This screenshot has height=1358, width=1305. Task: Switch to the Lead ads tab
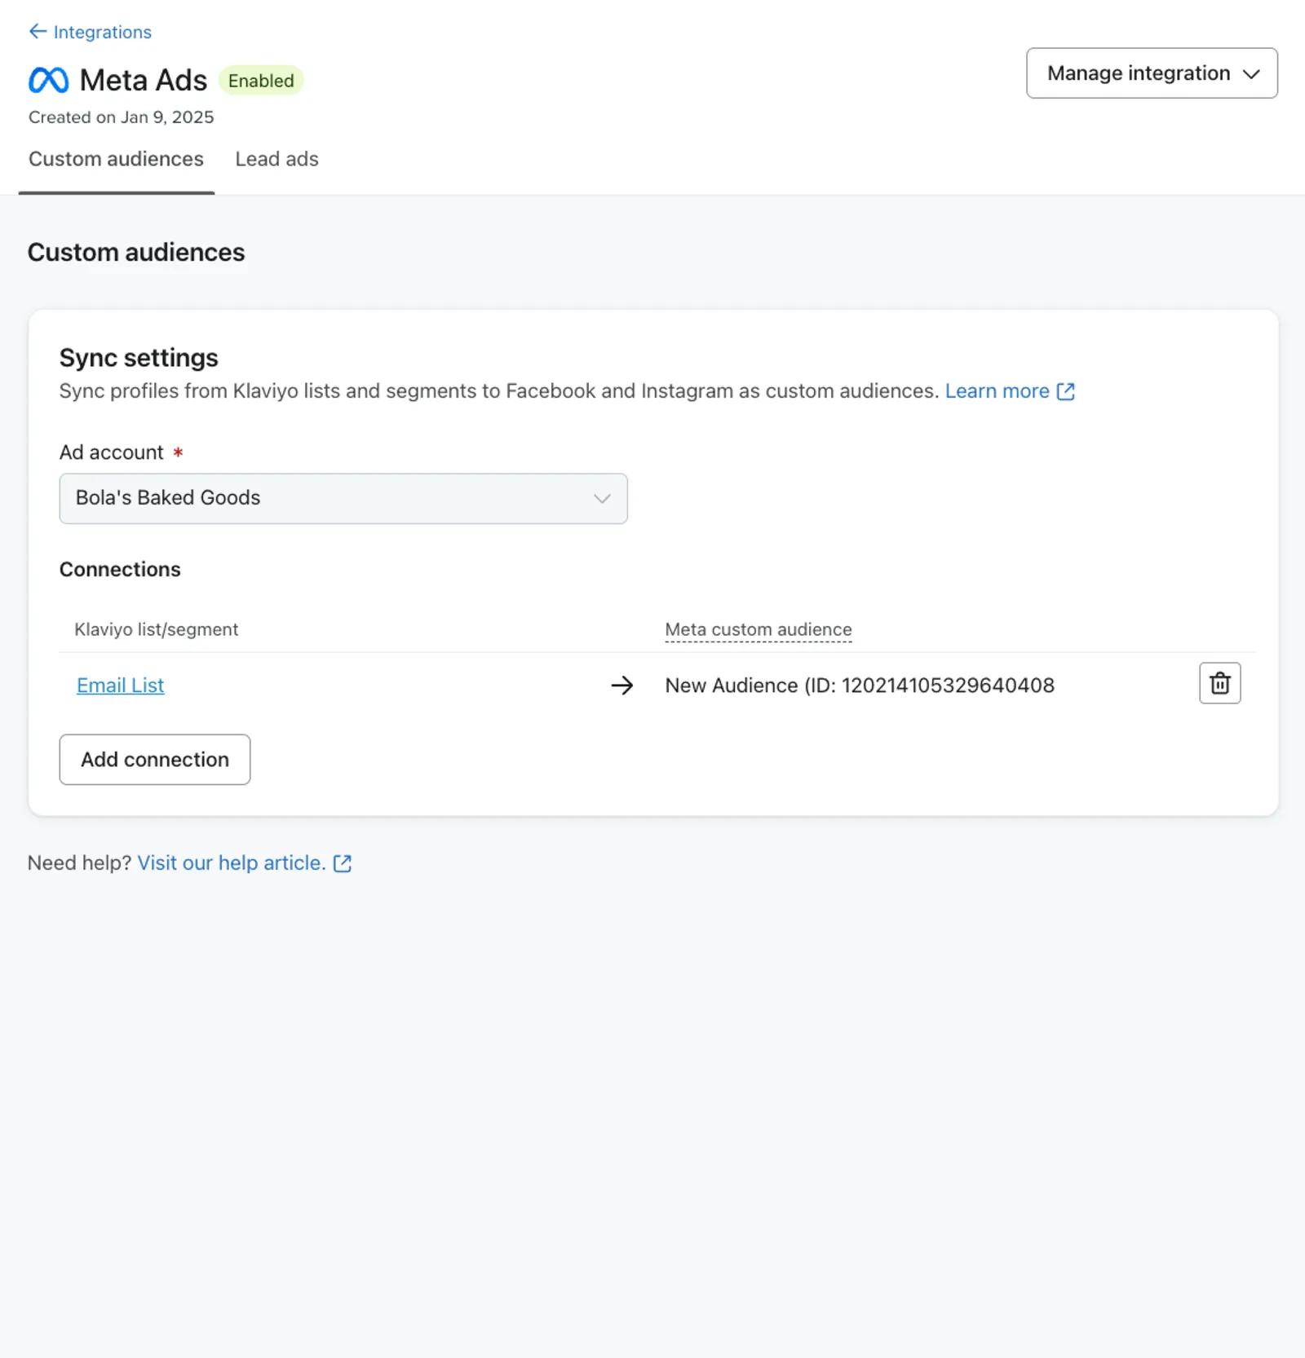point(276,159)
